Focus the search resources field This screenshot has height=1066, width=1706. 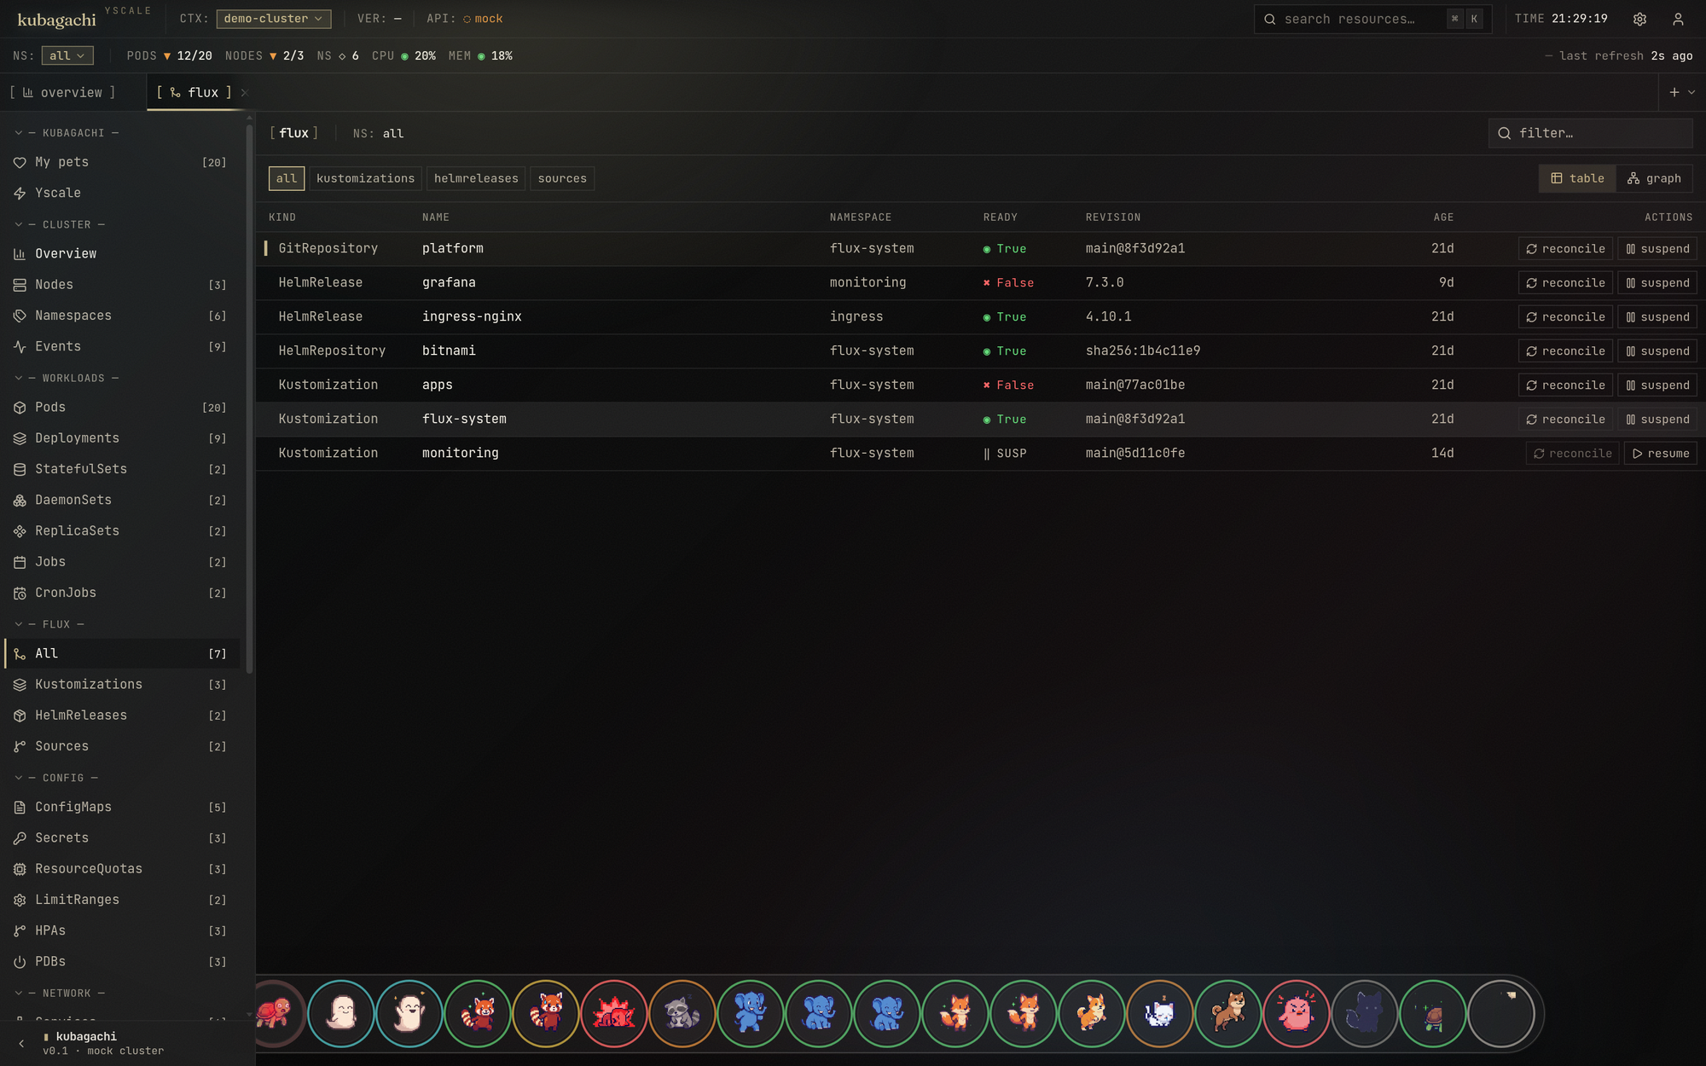1372,19
